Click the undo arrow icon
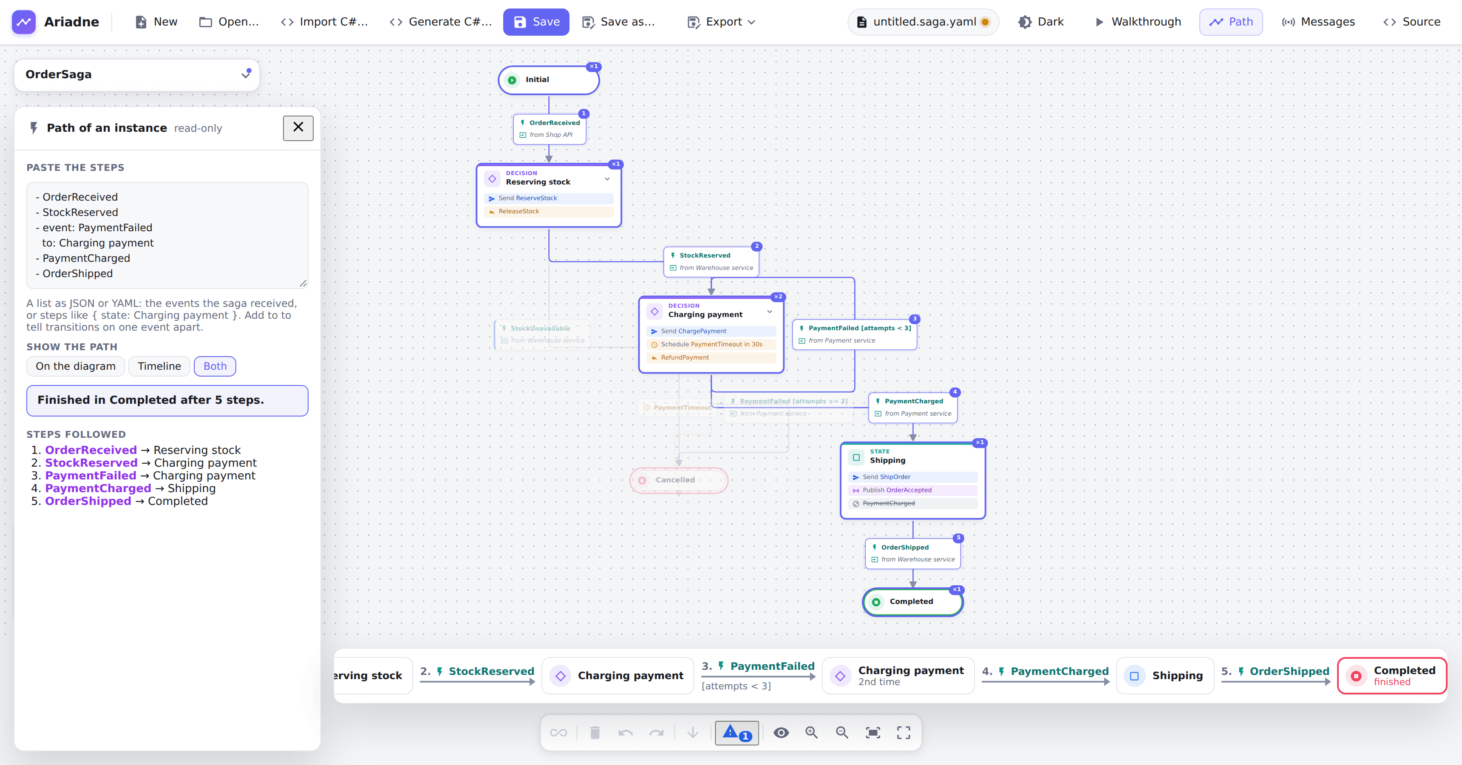The width and height of the screenshot is (1462, 765). (626, 733)
